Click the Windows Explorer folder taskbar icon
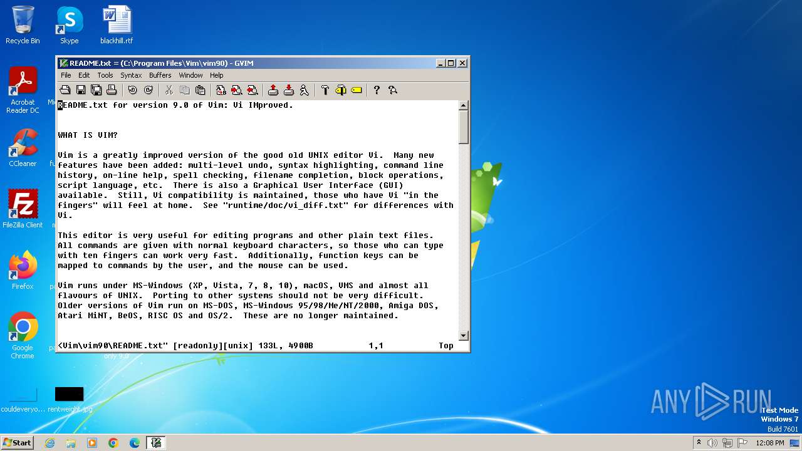 pos(71,443)
